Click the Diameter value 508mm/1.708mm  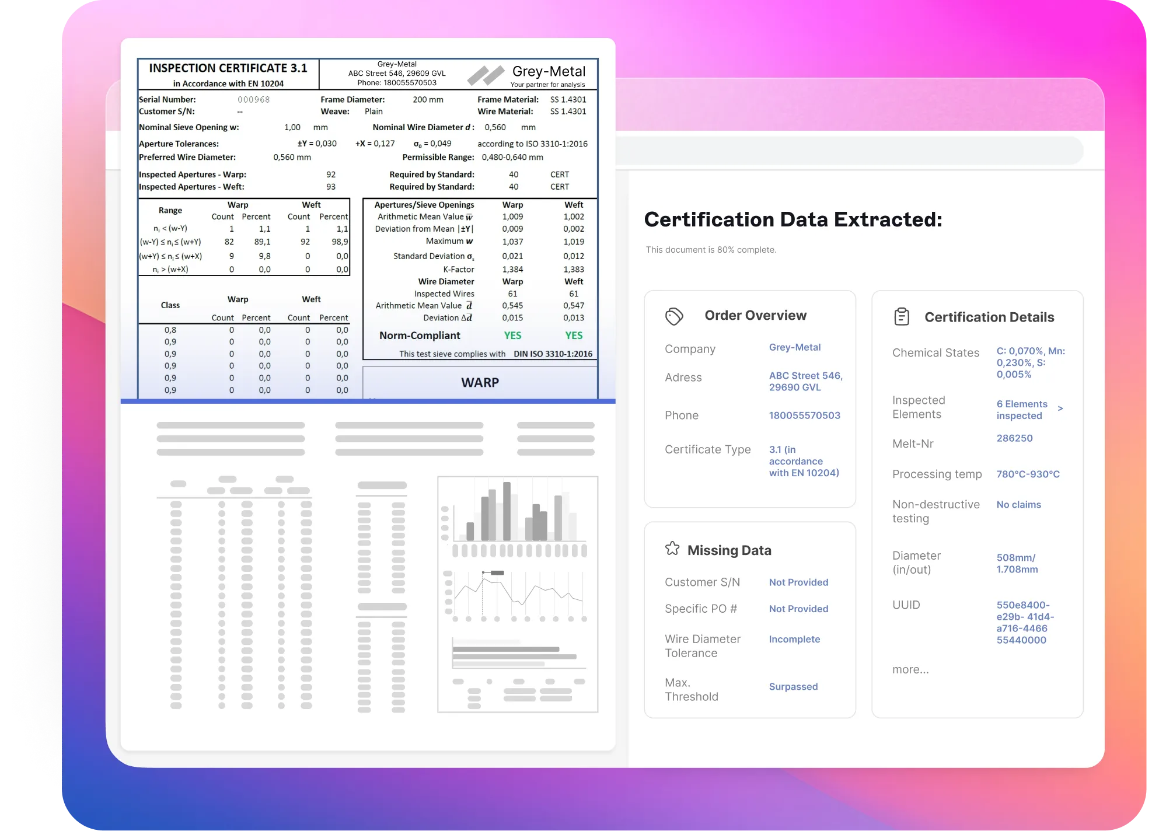pyautogui.click(x=1017, y=563)
